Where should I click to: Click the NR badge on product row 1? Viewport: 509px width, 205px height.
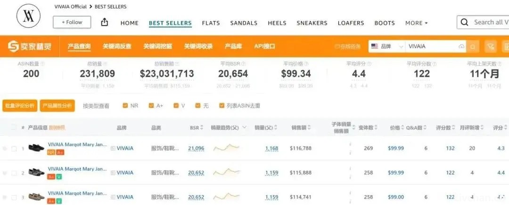tap(51, 152)
